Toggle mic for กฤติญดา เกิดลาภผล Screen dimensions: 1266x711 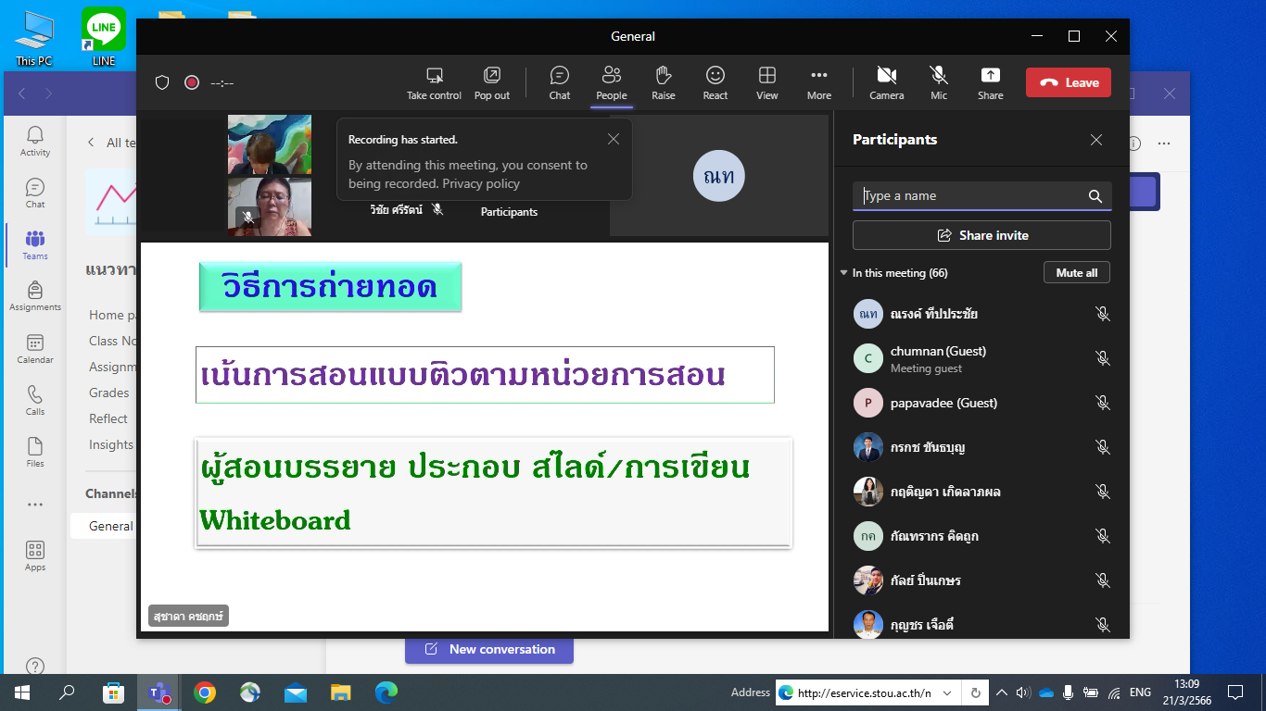tap(1103, 492)
